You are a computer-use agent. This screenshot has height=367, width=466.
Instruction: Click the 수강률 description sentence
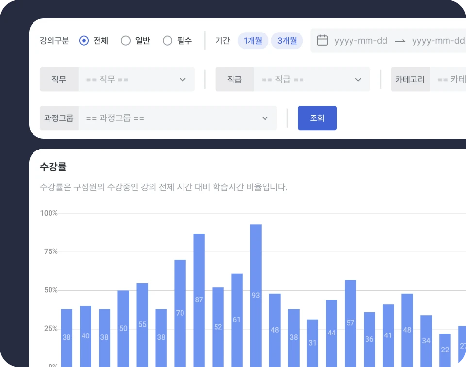click(x=164, y=187)
